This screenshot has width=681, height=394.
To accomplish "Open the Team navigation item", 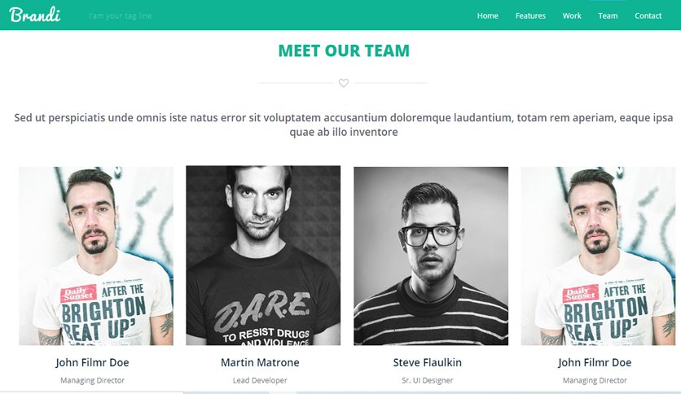I will [x=608, y=15].
